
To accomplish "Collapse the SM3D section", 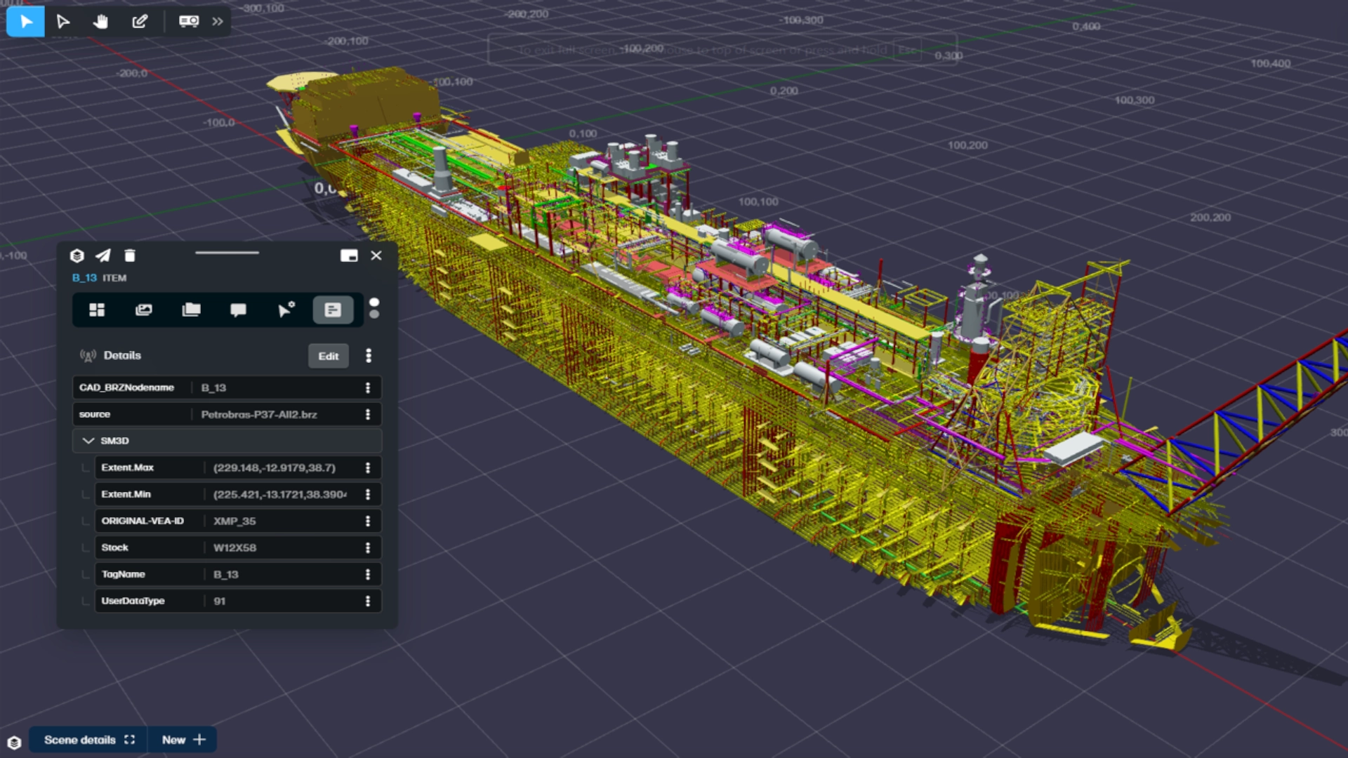I will pyautogui.click(x=88, y=441).
